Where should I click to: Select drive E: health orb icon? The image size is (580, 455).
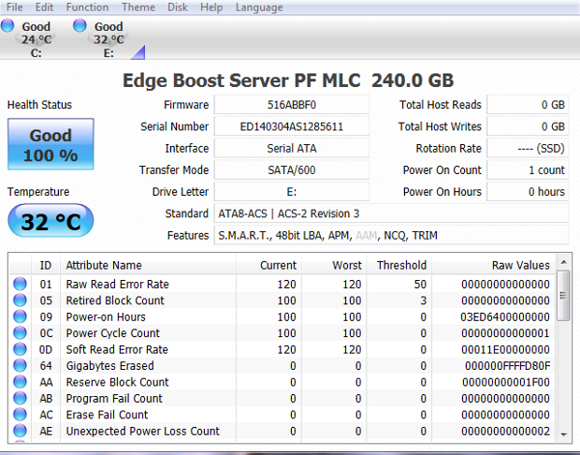pyautogui.click(x=80, y=26)
